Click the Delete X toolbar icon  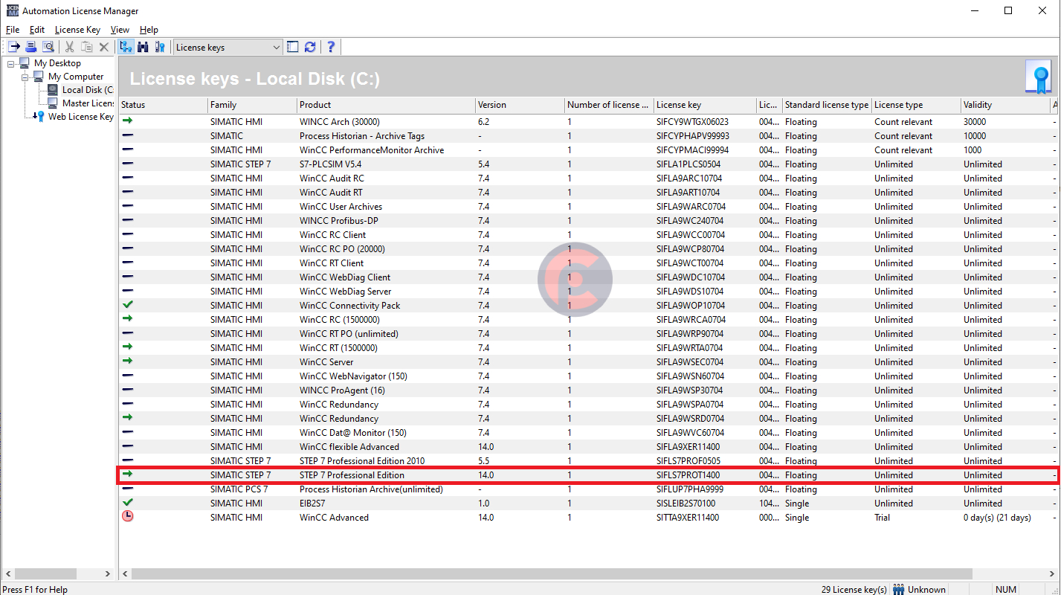(104, 47)
